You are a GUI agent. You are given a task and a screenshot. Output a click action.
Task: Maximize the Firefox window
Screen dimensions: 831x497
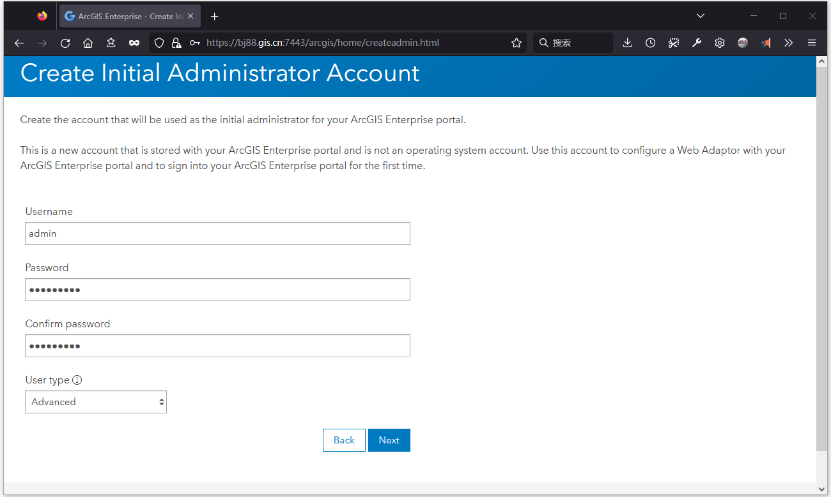point(783,16)
